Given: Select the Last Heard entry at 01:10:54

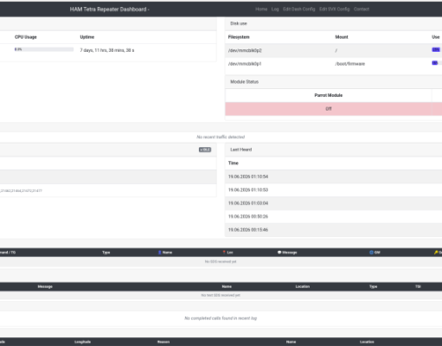Looking at the screenshot, I should (248, 176).
